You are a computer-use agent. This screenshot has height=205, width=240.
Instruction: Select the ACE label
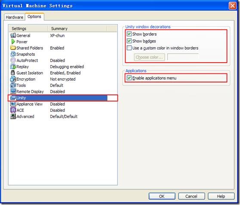tap(20, 110)
